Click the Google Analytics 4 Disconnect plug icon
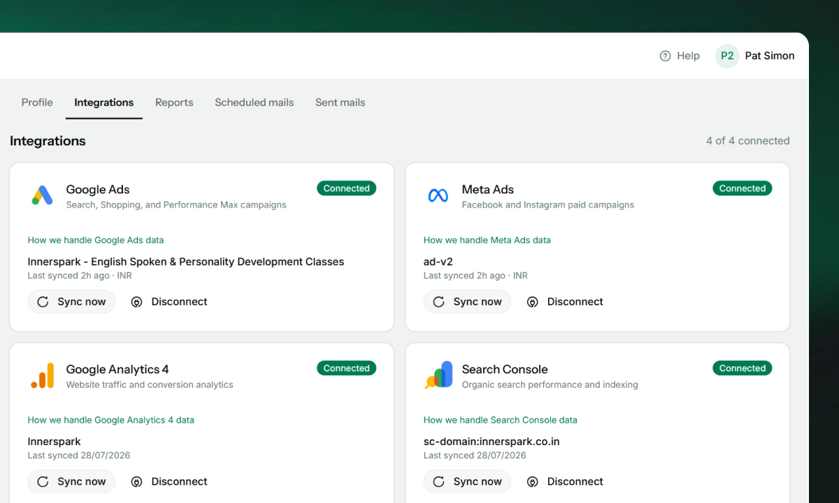This screenshot has width=839, height=503. point(137,481)
